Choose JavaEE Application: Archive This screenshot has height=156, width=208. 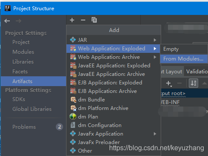[113, 74]
